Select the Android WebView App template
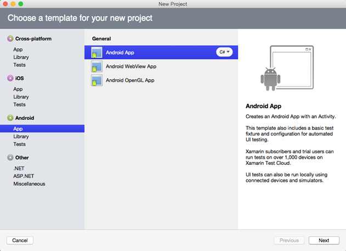The height and width of the screenshot is (251, 346). pyautogui.click(x=131, y=66)
